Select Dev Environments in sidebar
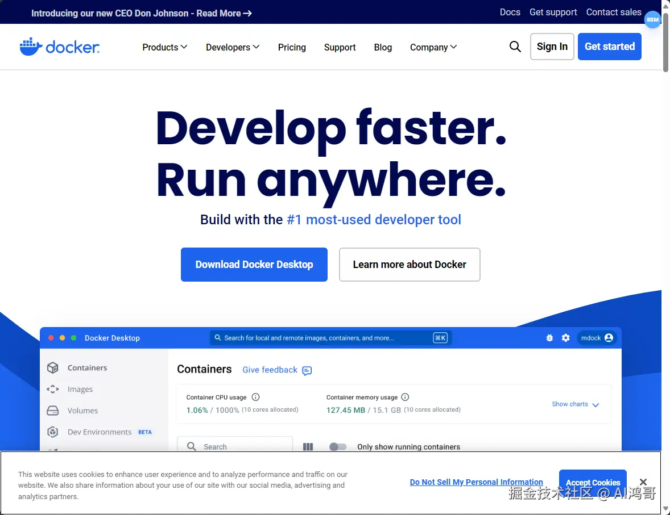This screenshot has height=515, width=670. [100, 432]
